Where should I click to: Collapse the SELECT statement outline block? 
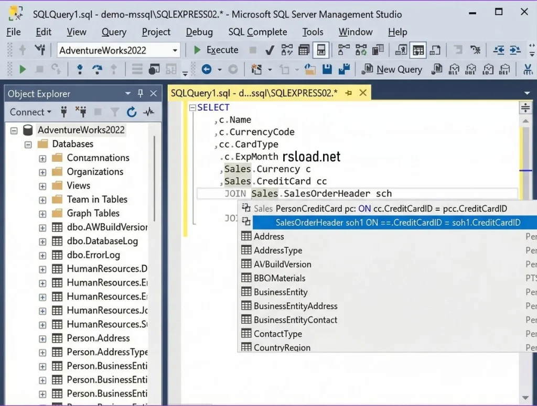[192, 107]
